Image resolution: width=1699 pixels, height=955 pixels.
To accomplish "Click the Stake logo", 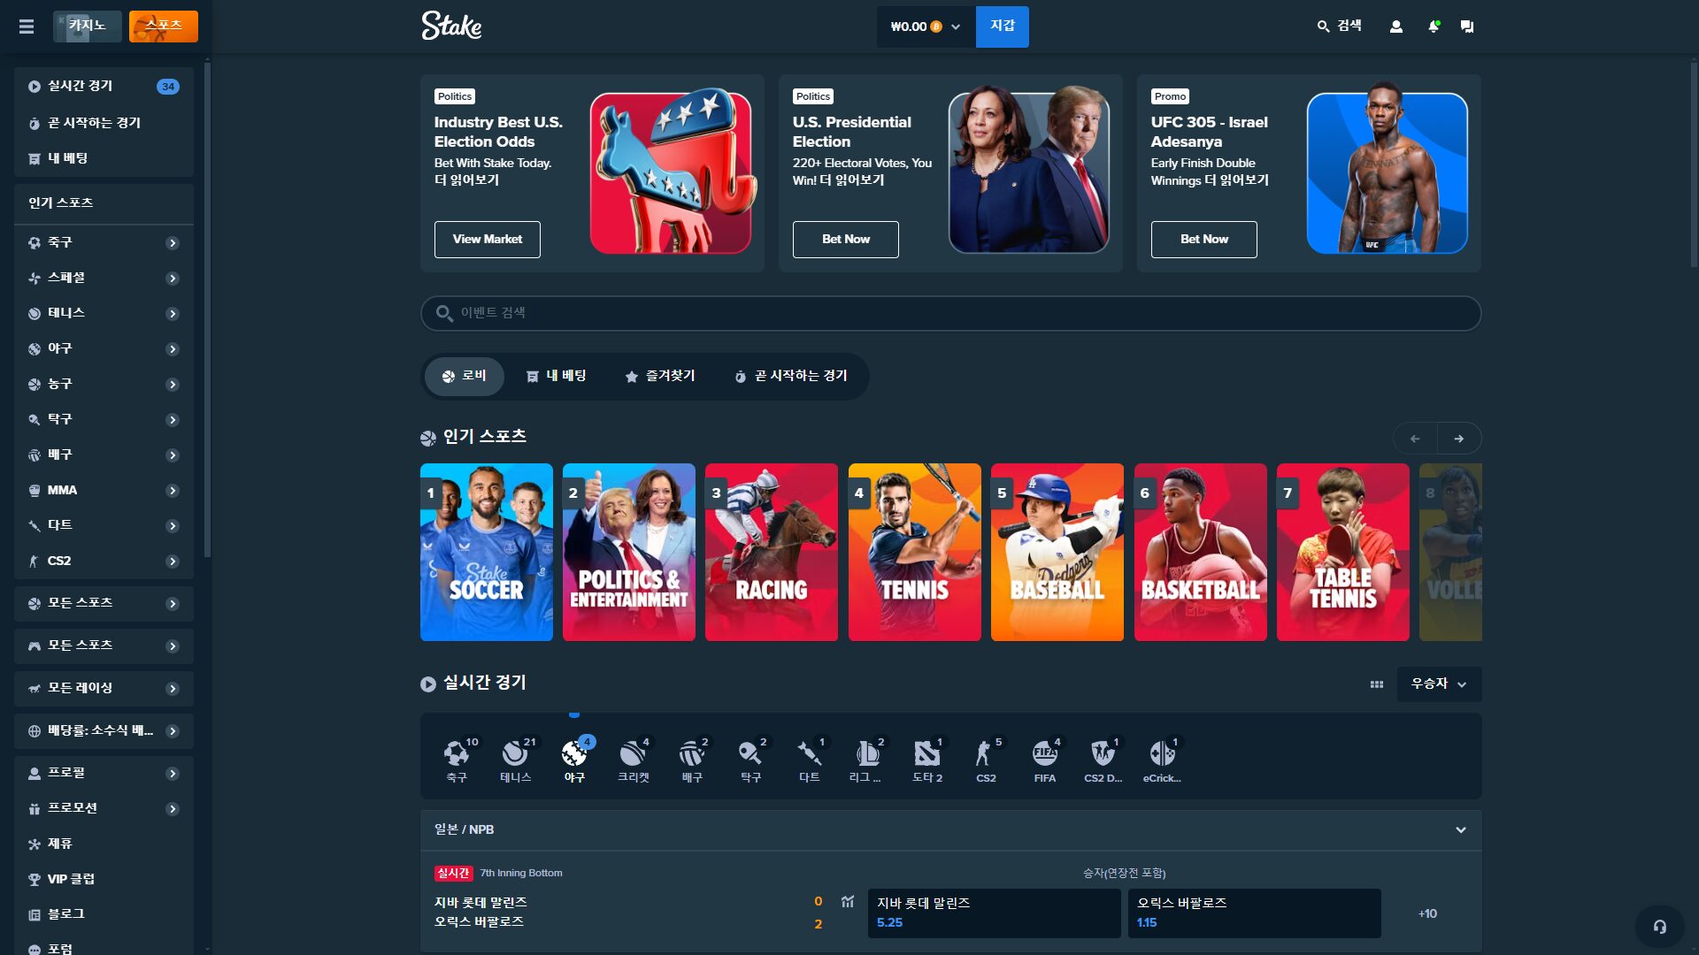I will point(451,26).
